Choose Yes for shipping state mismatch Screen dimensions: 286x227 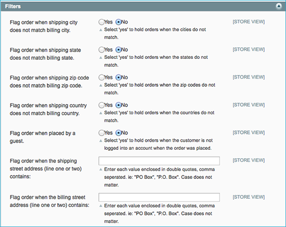pos(101,50)
